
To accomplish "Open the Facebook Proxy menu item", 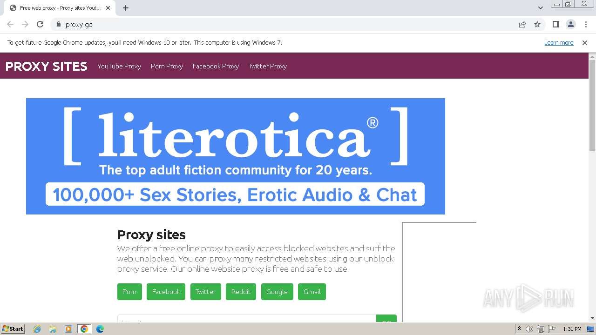I will pyautogui.click(x=216, y=66).
